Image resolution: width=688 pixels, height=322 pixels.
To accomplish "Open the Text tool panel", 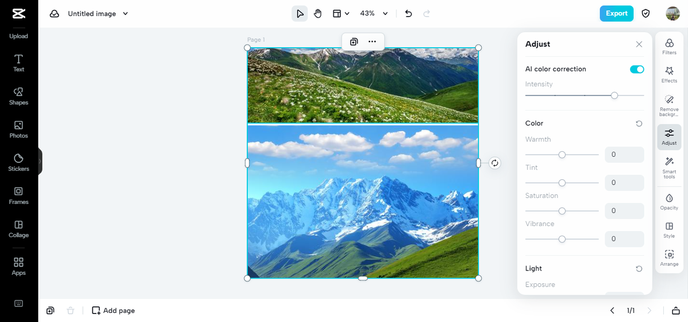I will (x=19, y=63).
